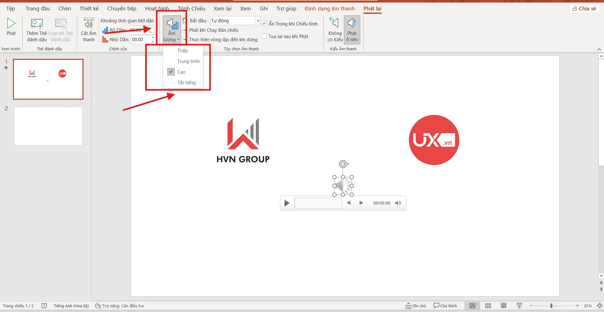Choose Tắt tiếng from volume menu
The image size is (604, 312).
[186, 83]
